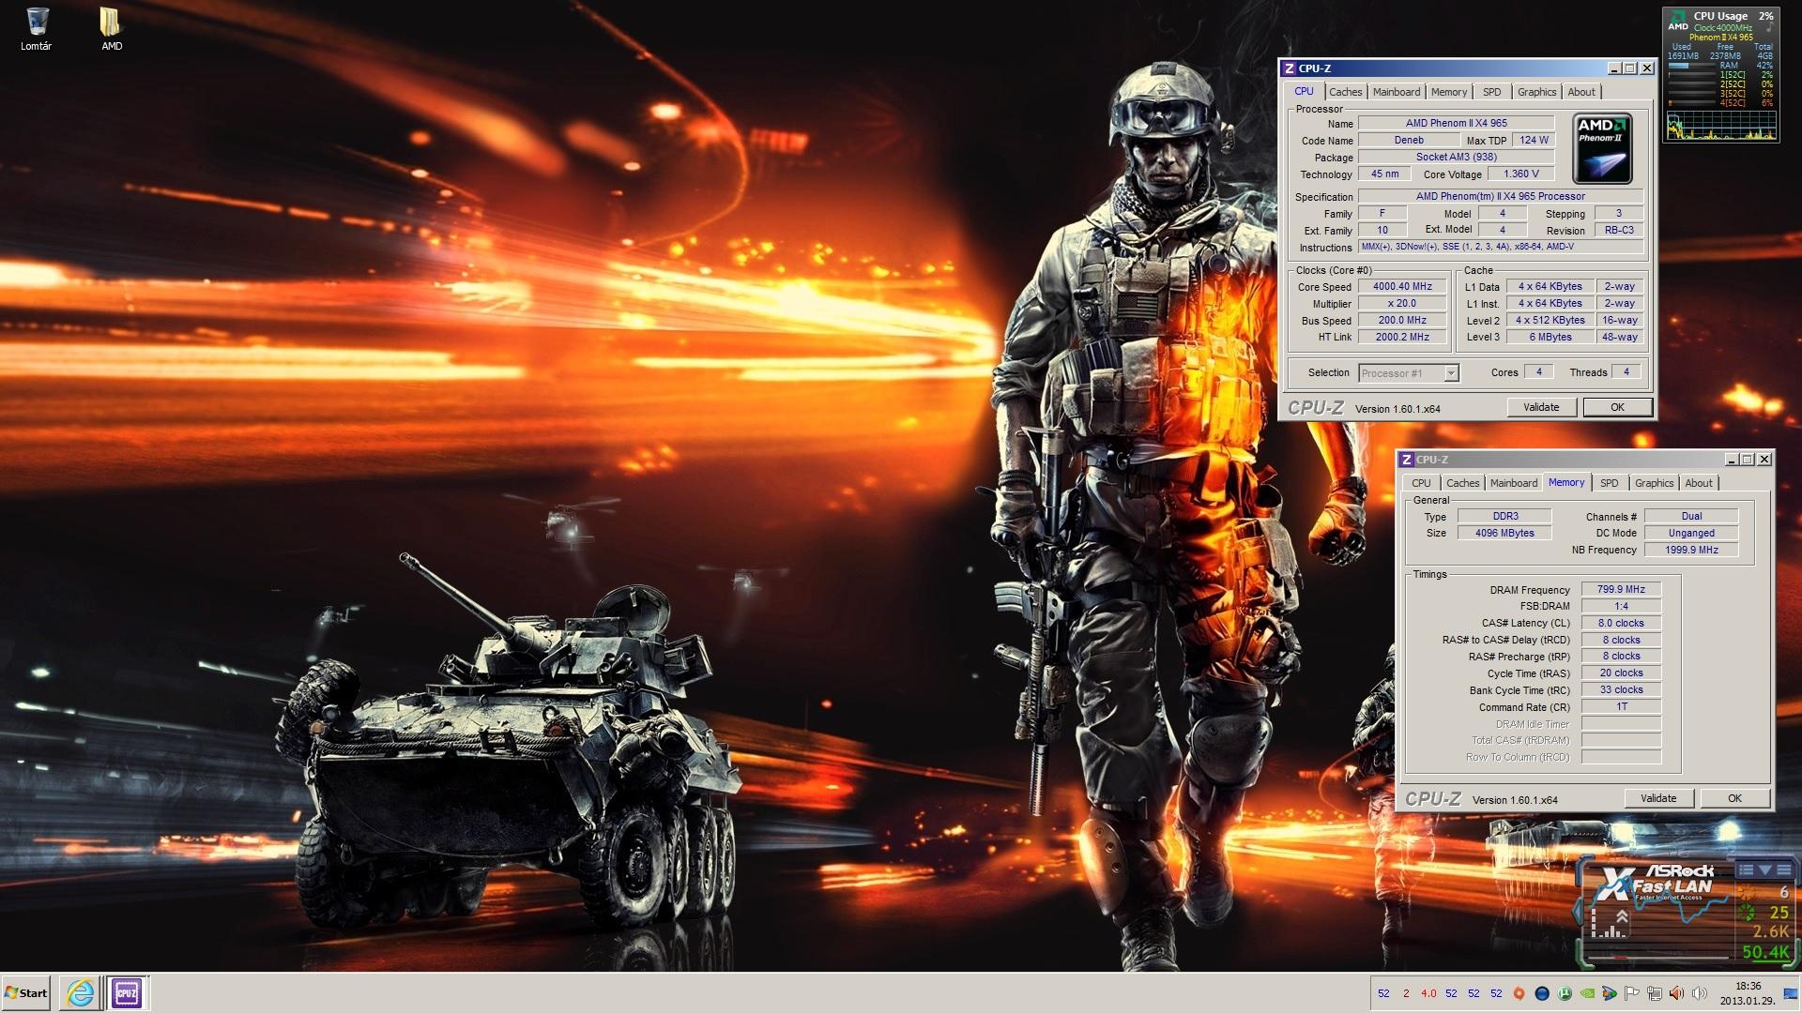Click Validate in upper CPU-Z window
1802x1013 pixels.
tap(1541, 407)
